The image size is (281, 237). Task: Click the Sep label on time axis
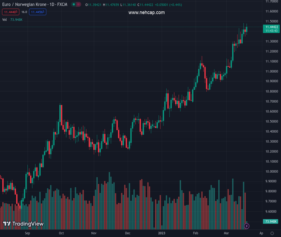pos(27,233)
